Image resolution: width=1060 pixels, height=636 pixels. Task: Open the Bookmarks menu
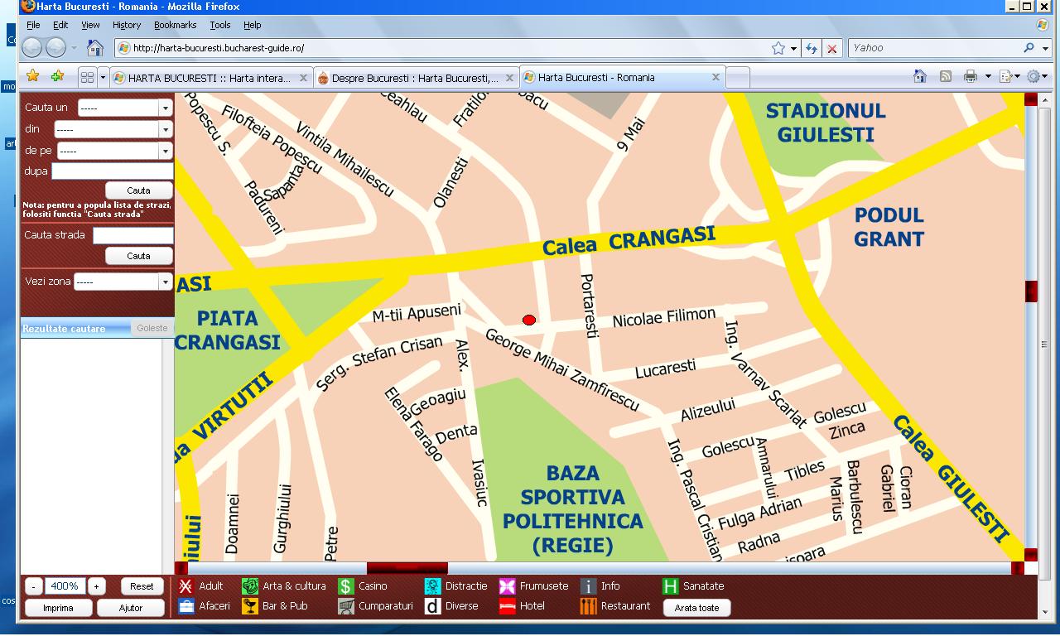[175, 25]
